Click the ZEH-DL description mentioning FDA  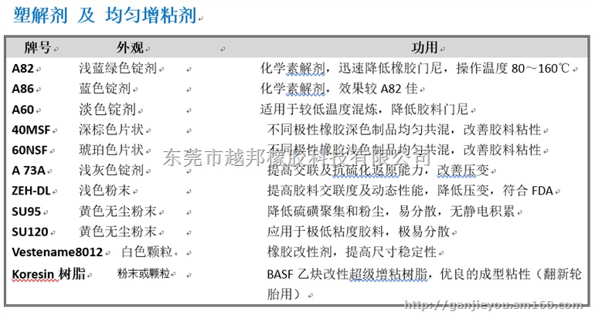[410, 191]
